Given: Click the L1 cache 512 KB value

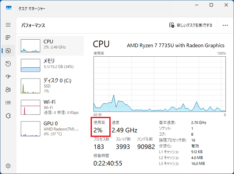Looking at the screenshot, I should click(x=197, y=152).
